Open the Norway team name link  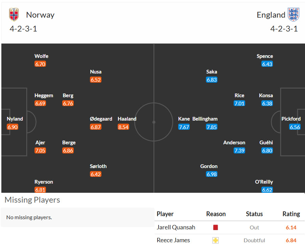pyautogui.click(x=40, y=15)
